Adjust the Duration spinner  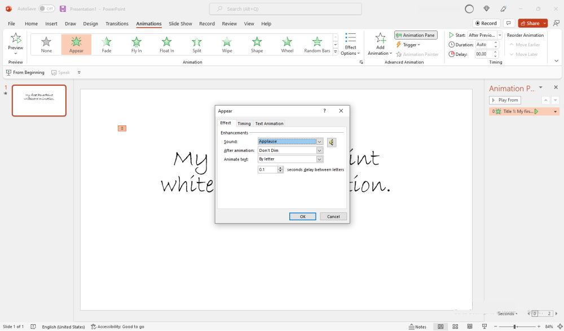[x=496, y=45]
